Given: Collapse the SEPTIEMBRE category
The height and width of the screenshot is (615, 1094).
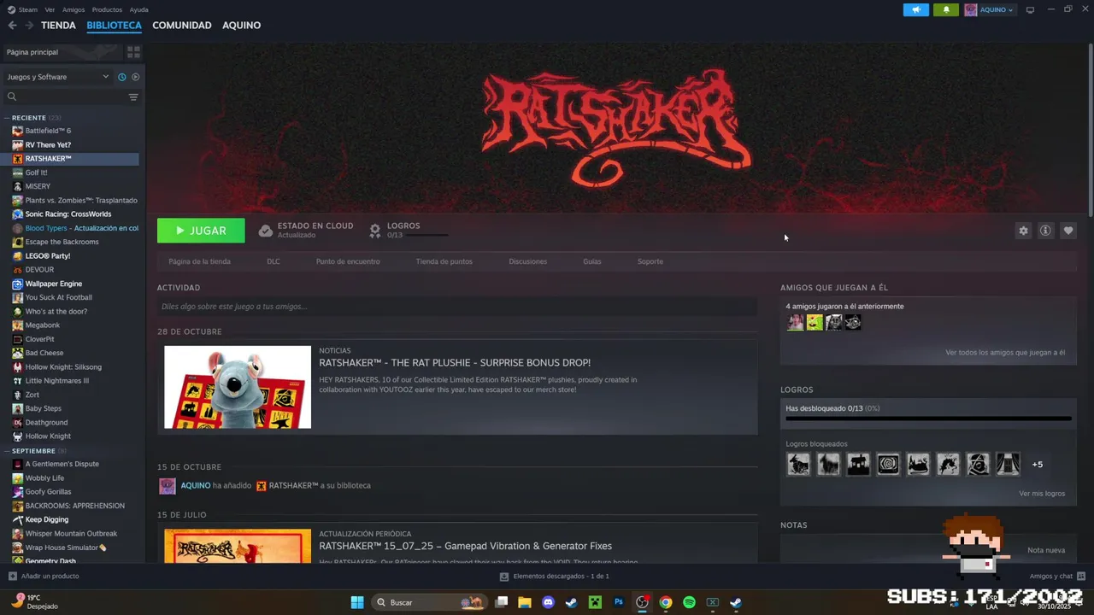Looking at the screenshot, I should pyautogui.click(x=8, y=451).
